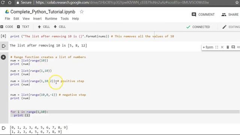Open the COMMENT panel
The width and height of the screenshot is (240, 135).
point(203,15)
